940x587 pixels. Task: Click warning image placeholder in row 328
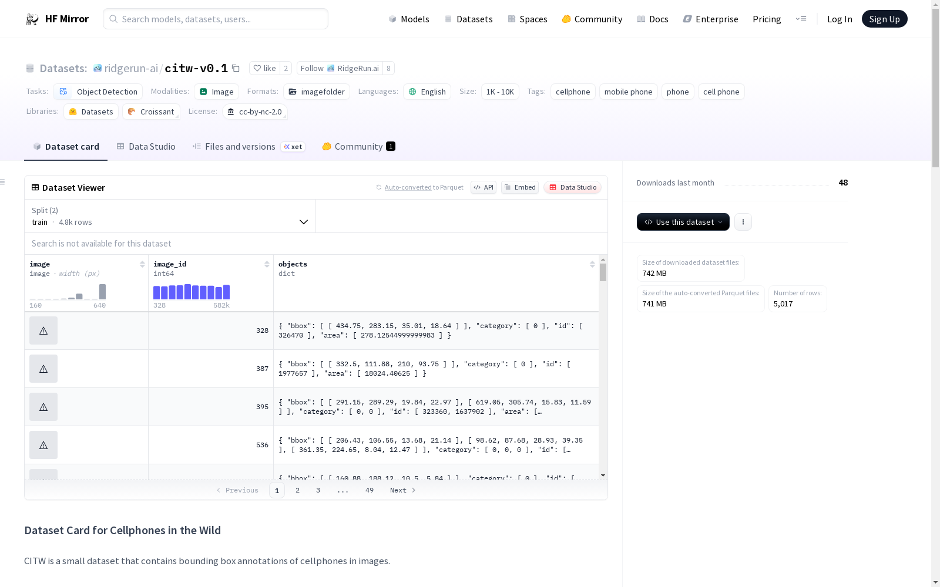pos(43,330)
